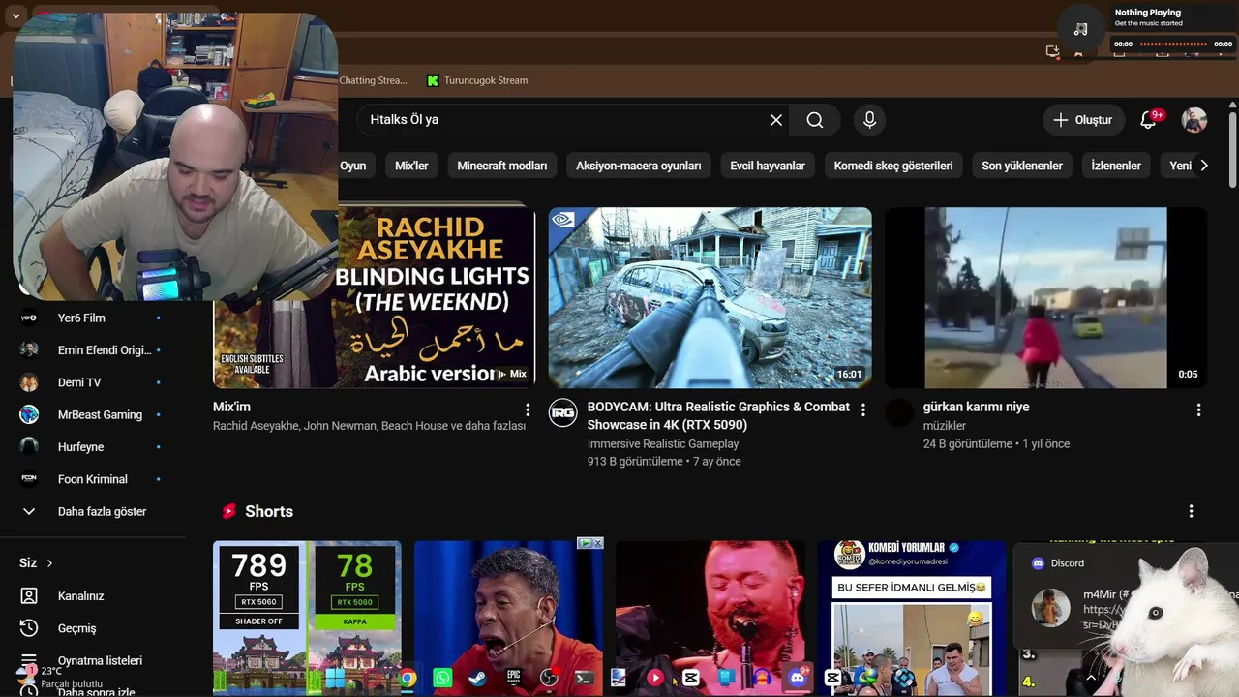Viewport: 1239px width, 697px height.
Task: Click the Foon Kriminal channel avatar
Action: 29,479
